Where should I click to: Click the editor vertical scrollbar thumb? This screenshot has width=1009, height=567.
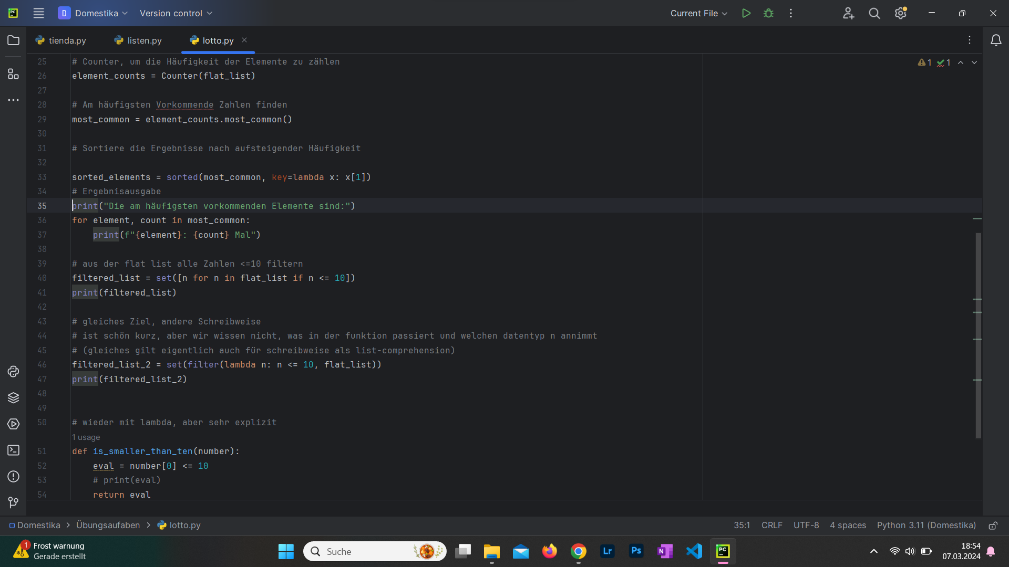(x=978, y=336)
